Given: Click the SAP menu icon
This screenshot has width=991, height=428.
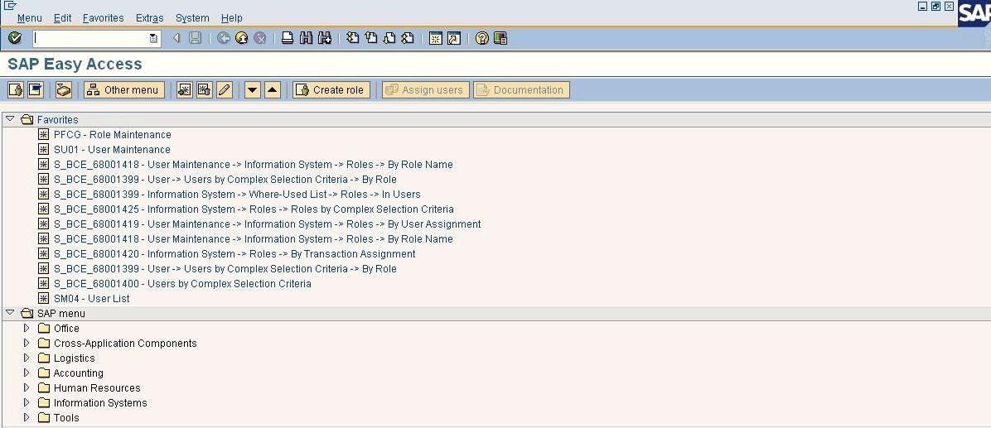Looking at the screenshot, I should [36, 89].
